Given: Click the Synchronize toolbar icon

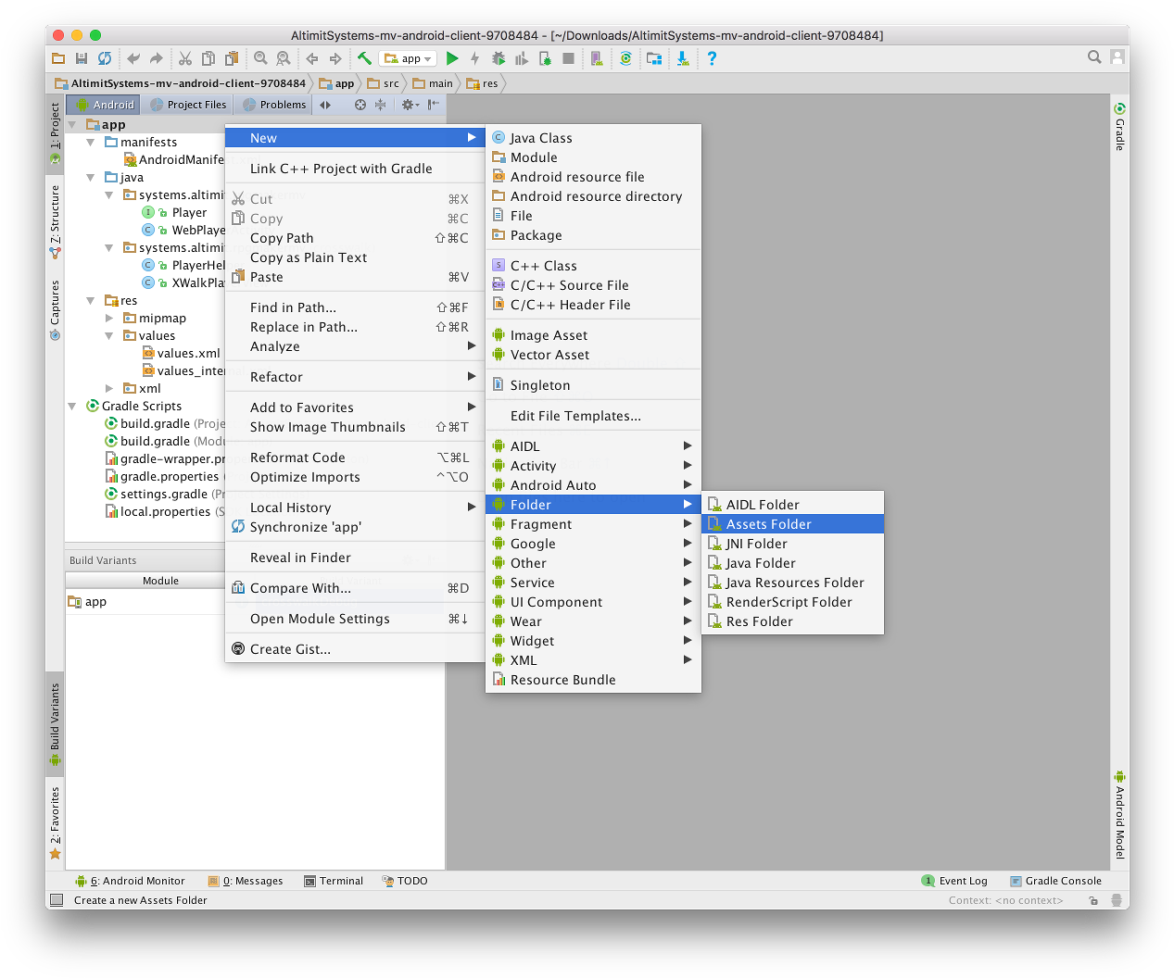Looking at the screenshot, I should 105,58.
